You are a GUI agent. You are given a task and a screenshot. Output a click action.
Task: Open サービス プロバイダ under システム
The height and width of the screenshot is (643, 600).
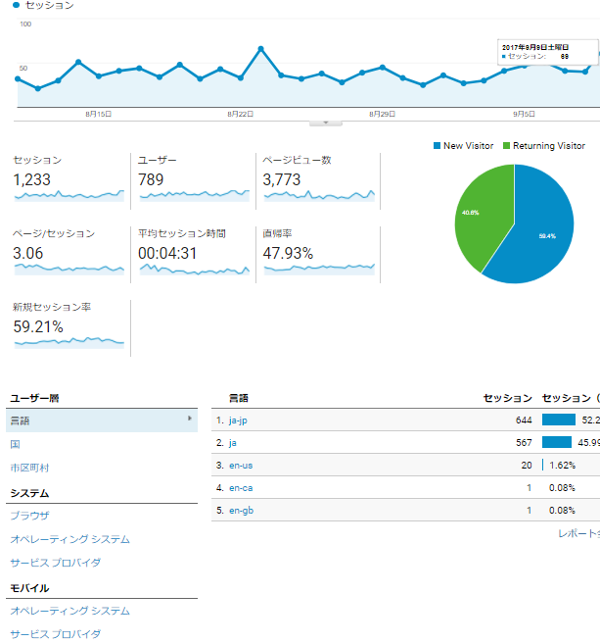[x=55, y=563]
